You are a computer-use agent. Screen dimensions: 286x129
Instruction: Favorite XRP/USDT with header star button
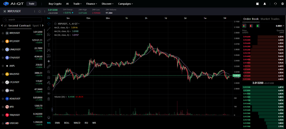[x=40, y=11]
